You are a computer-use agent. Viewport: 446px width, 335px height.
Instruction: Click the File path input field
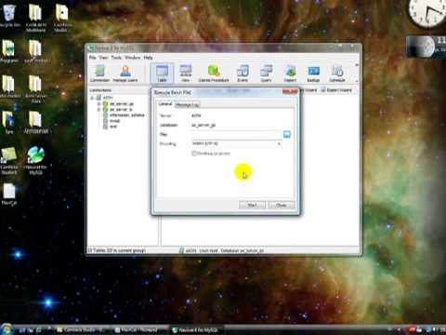[x=237, y=134]
